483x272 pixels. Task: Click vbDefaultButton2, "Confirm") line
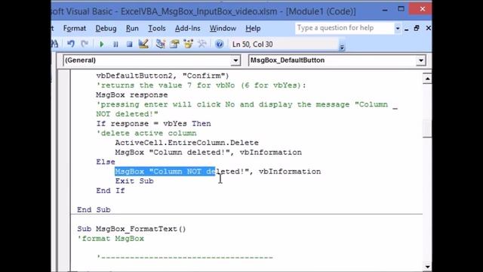(162, 76)
